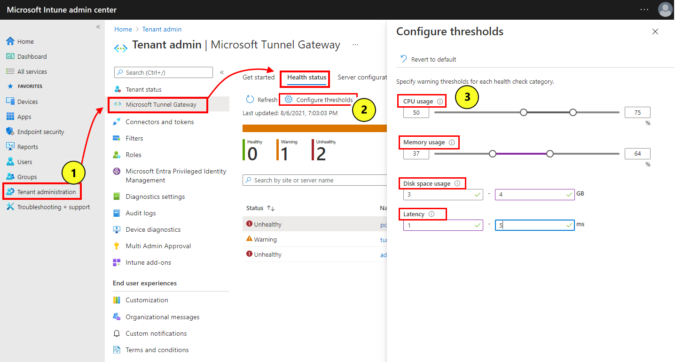Collapse the main navigation sidebar
675x362 pixels.
tap(98, 27)
